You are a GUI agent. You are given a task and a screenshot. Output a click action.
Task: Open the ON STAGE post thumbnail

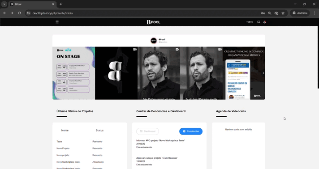pos(73,73)
